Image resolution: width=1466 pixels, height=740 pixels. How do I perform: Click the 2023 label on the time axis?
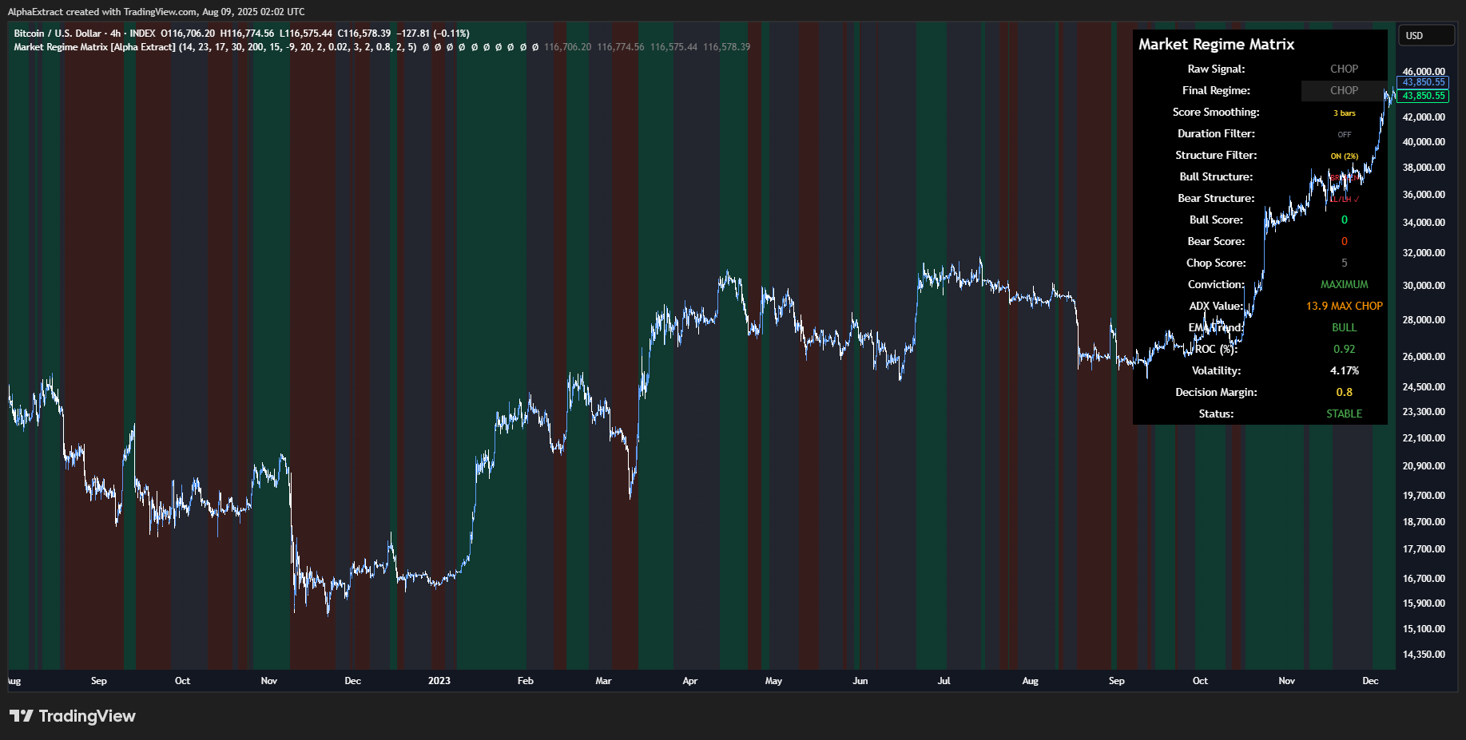[x=439, y=681]
